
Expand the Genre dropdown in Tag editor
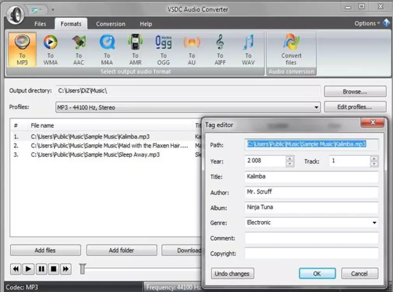pyautogui.click(x=374, y=223)
